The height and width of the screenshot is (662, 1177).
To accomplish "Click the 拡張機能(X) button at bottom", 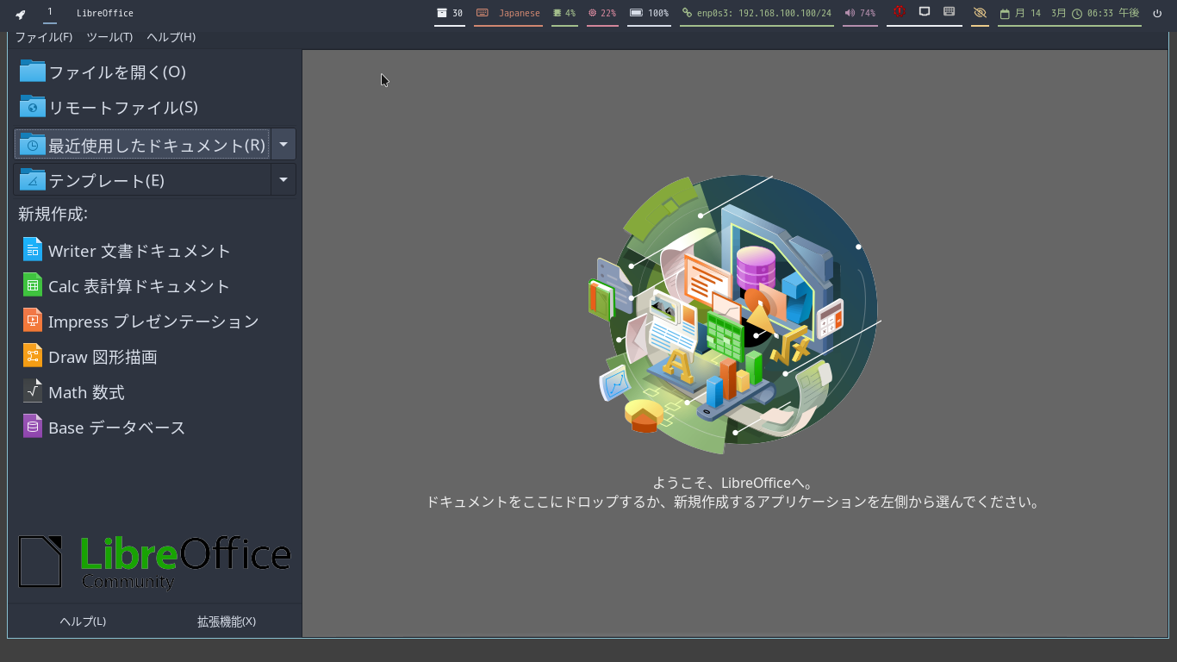I will click(x=227, y=621).
